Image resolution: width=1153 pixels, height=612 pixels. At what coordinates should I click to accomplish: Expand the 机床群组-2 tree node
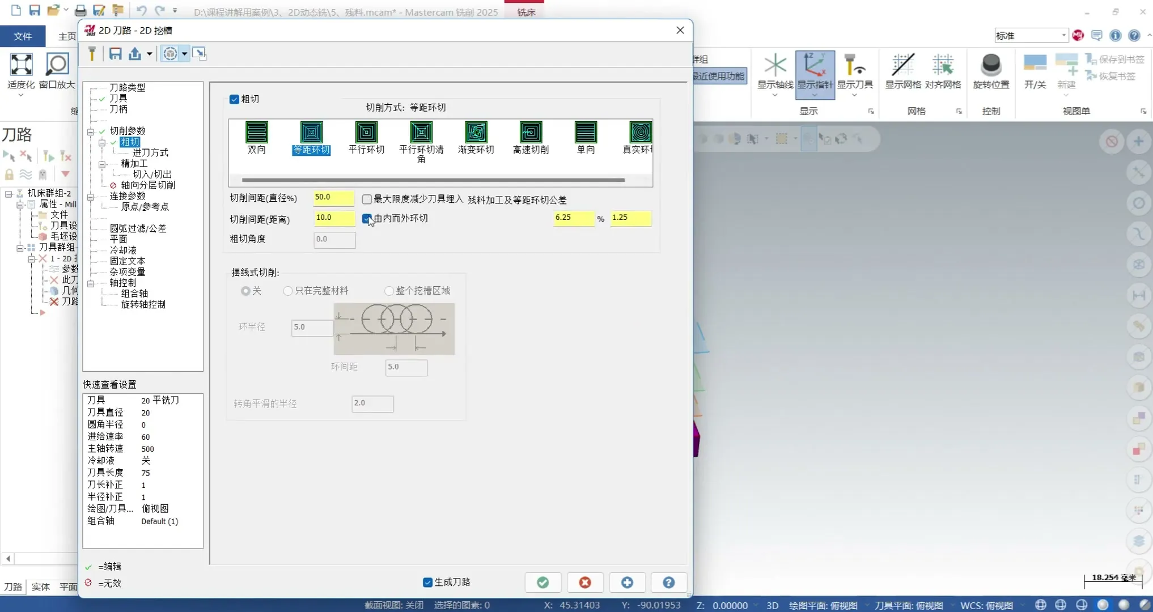[8, 193]
